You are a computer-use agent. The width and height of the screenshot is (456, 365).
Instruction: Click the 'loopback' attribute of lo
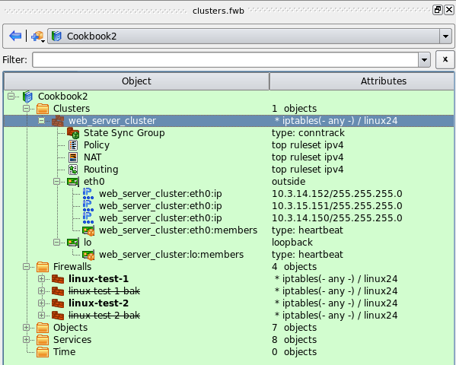(292, 243)
